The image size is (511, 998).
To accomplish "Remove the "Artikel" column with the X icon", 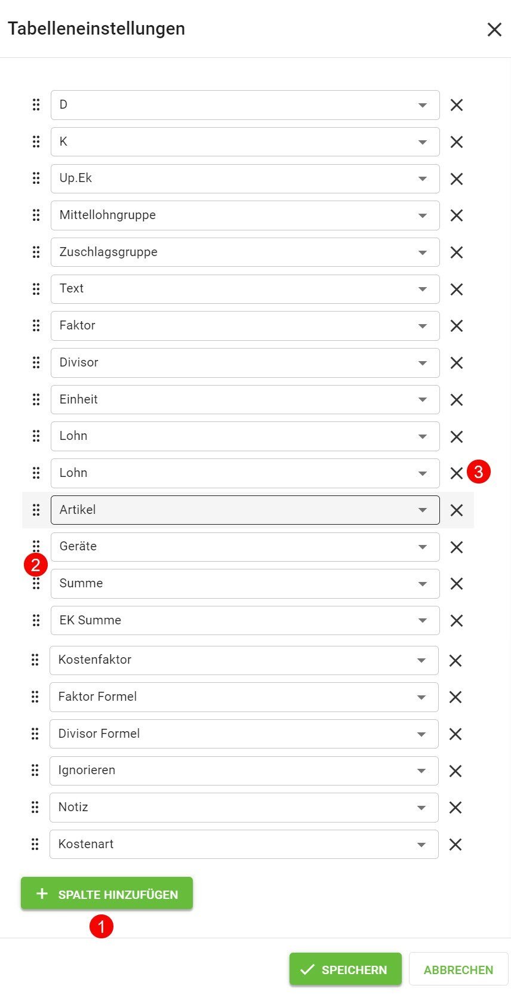I will coord(456,510).
